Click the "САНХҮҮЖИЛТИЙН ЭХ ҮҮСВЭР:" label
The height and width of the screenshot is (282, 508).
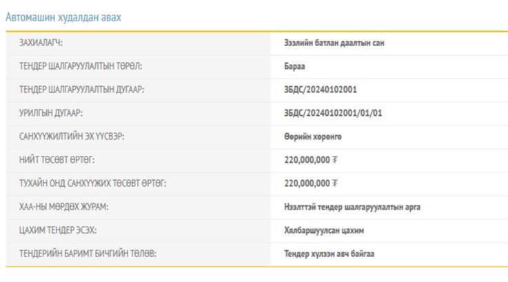click(72, 137)
